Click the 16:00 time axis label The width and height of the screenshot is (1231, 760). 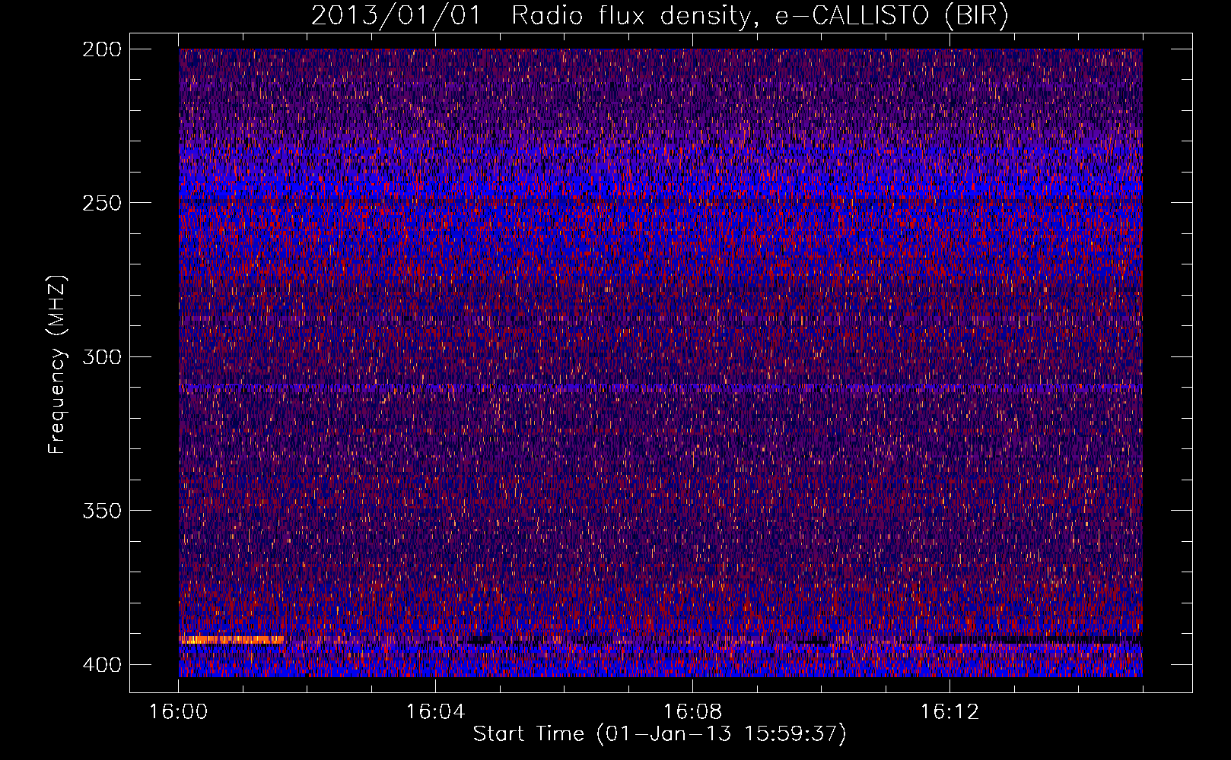pyautogui.click(x=179, y=712)
